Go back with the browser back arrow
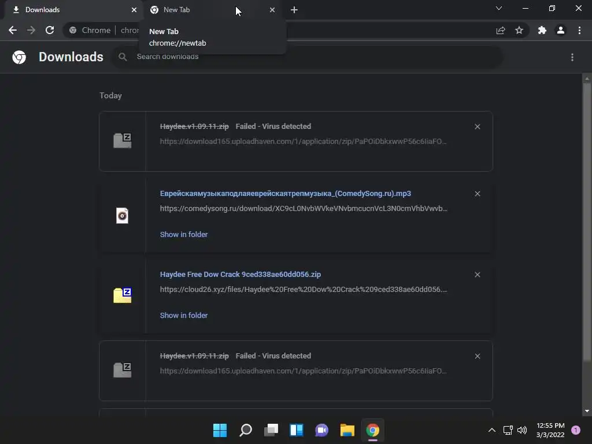The width and height of the screenshot is (592, 444). (13, 30)
